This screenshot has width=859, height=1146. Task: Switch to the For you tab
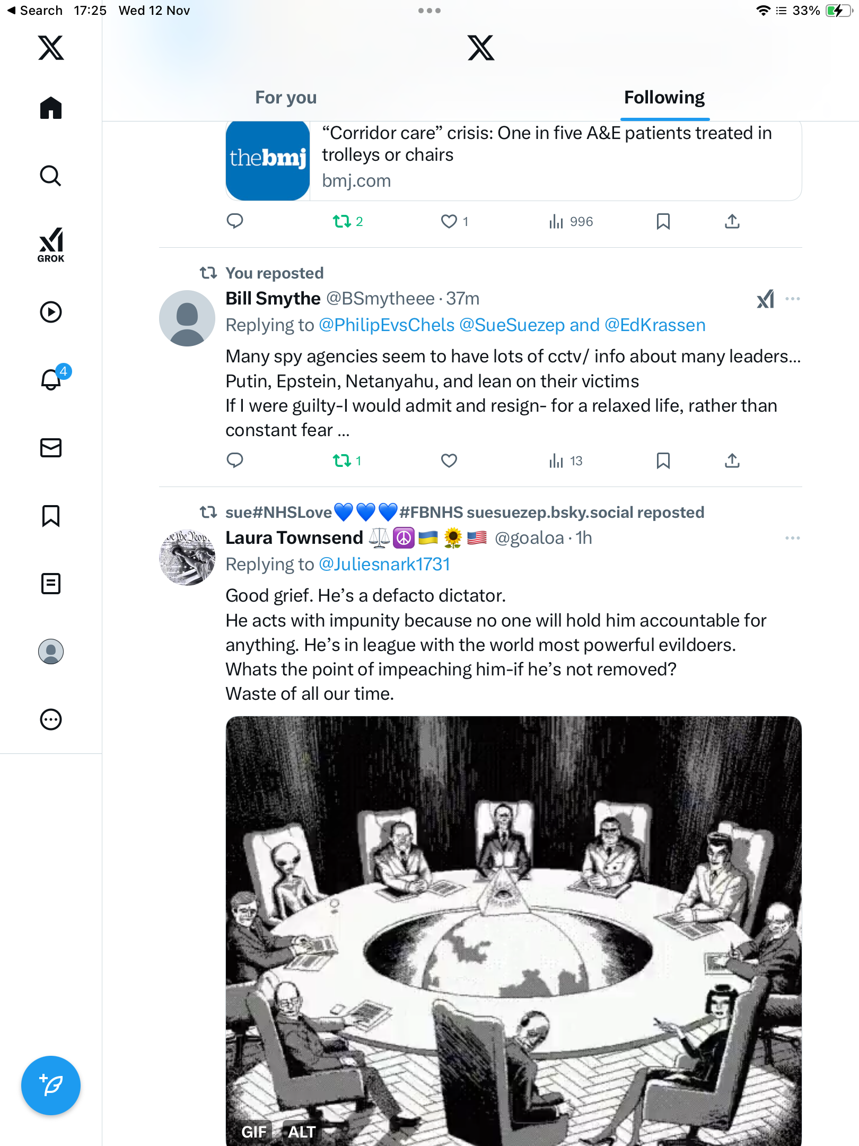[x=286, y=98]
